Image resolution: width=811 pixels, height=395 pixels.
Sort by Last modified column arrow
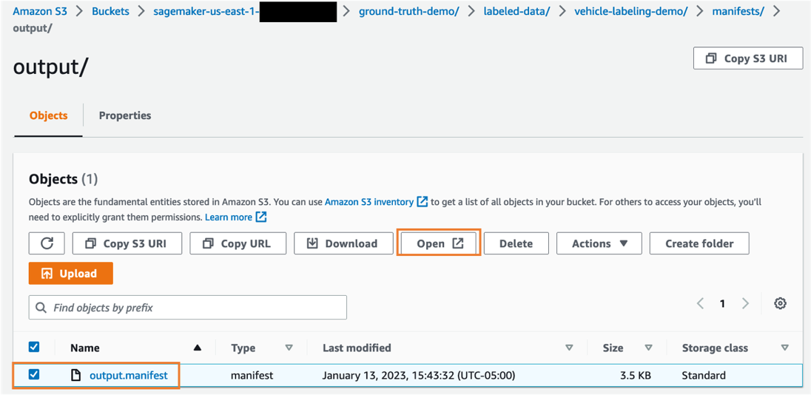[568, 348]
